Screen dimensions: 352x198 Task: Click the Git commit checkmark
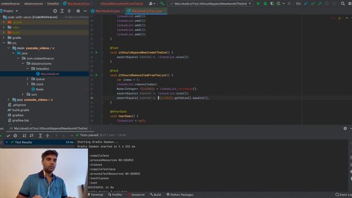point(313,4)
